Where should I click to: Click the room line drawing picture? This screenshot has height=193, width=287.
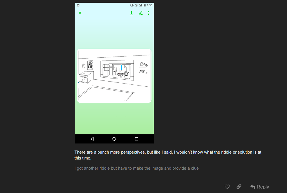pyautogui.click(x=114, y=76)
